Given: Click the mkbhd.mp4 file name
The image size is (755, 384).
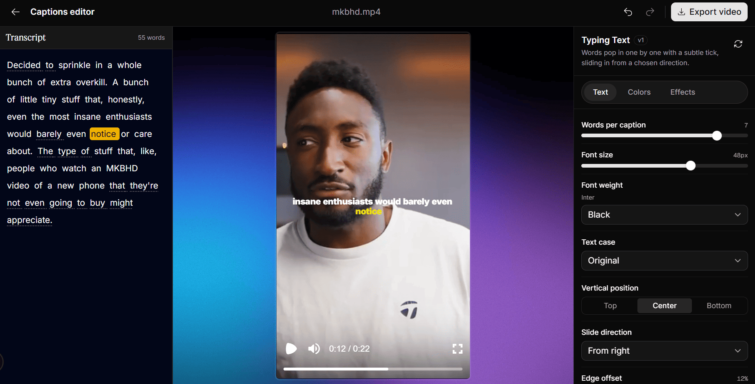Looking at the screenshot, I should [x=356, y=12].
